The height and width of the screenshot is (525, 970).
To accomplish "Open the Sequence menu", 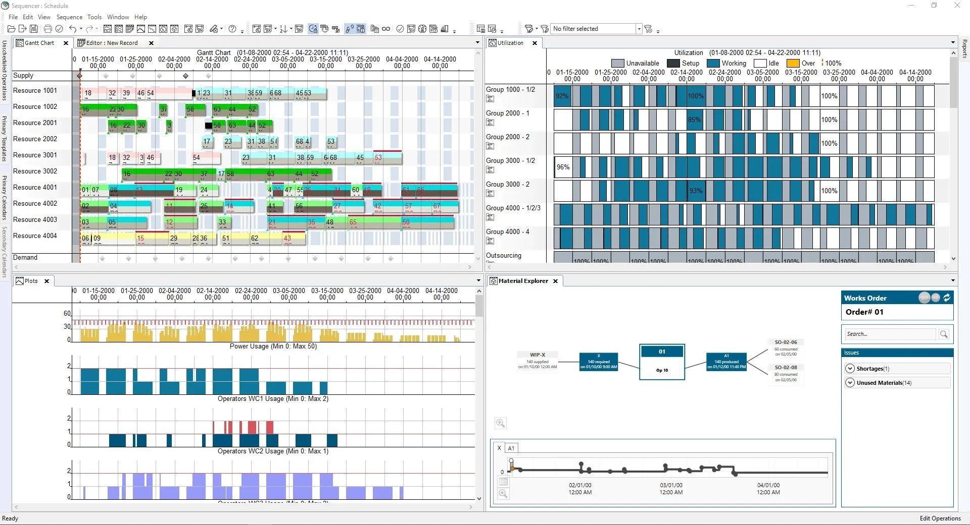I will pos(69,17).
